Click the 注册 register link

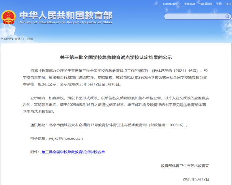(228, 4)
